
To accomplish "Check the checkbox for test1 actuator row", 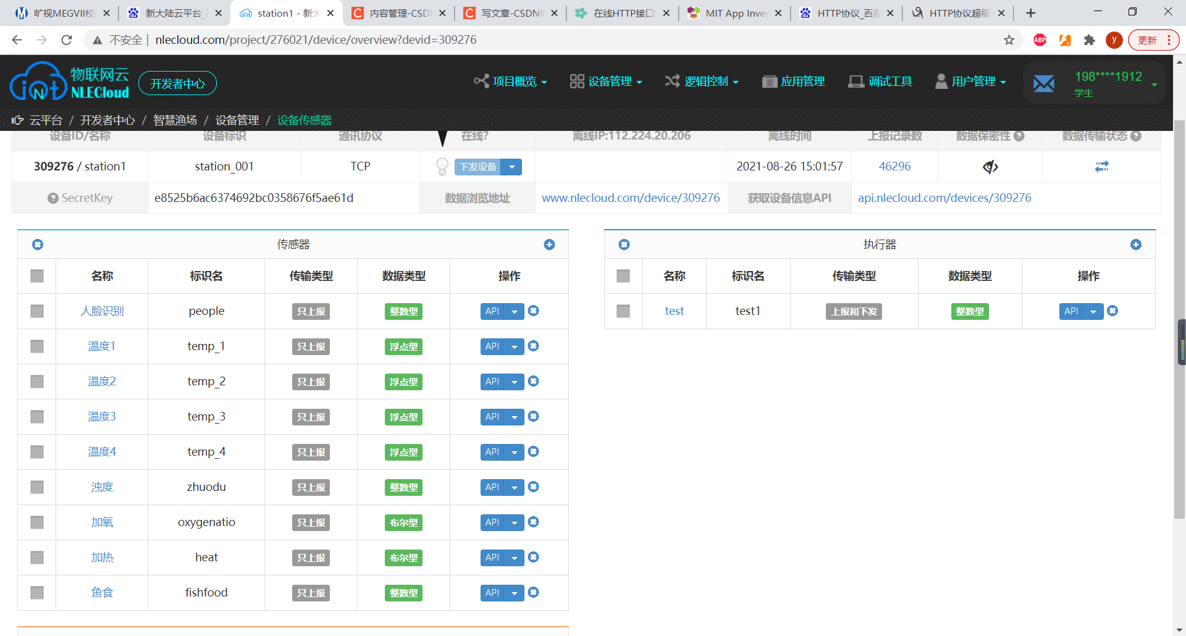I will point(623,311).
